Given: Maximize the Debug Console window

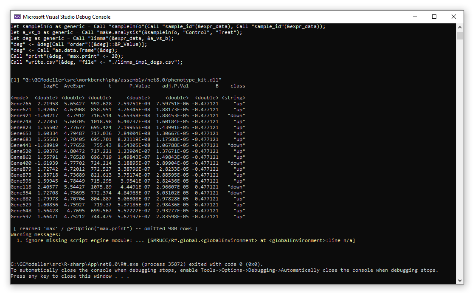Looking at the screenshot, I should pyautogui.click(x=434, y=17).
